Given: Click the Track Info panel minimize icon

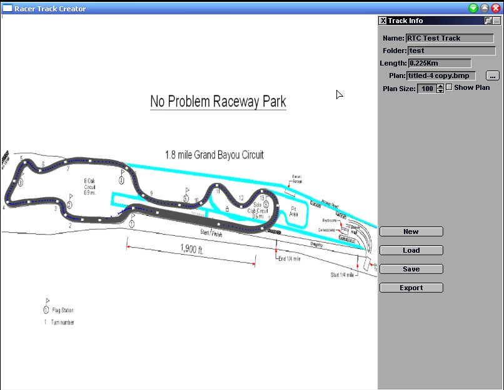Looking at the screenshot, I should point(496,21).
